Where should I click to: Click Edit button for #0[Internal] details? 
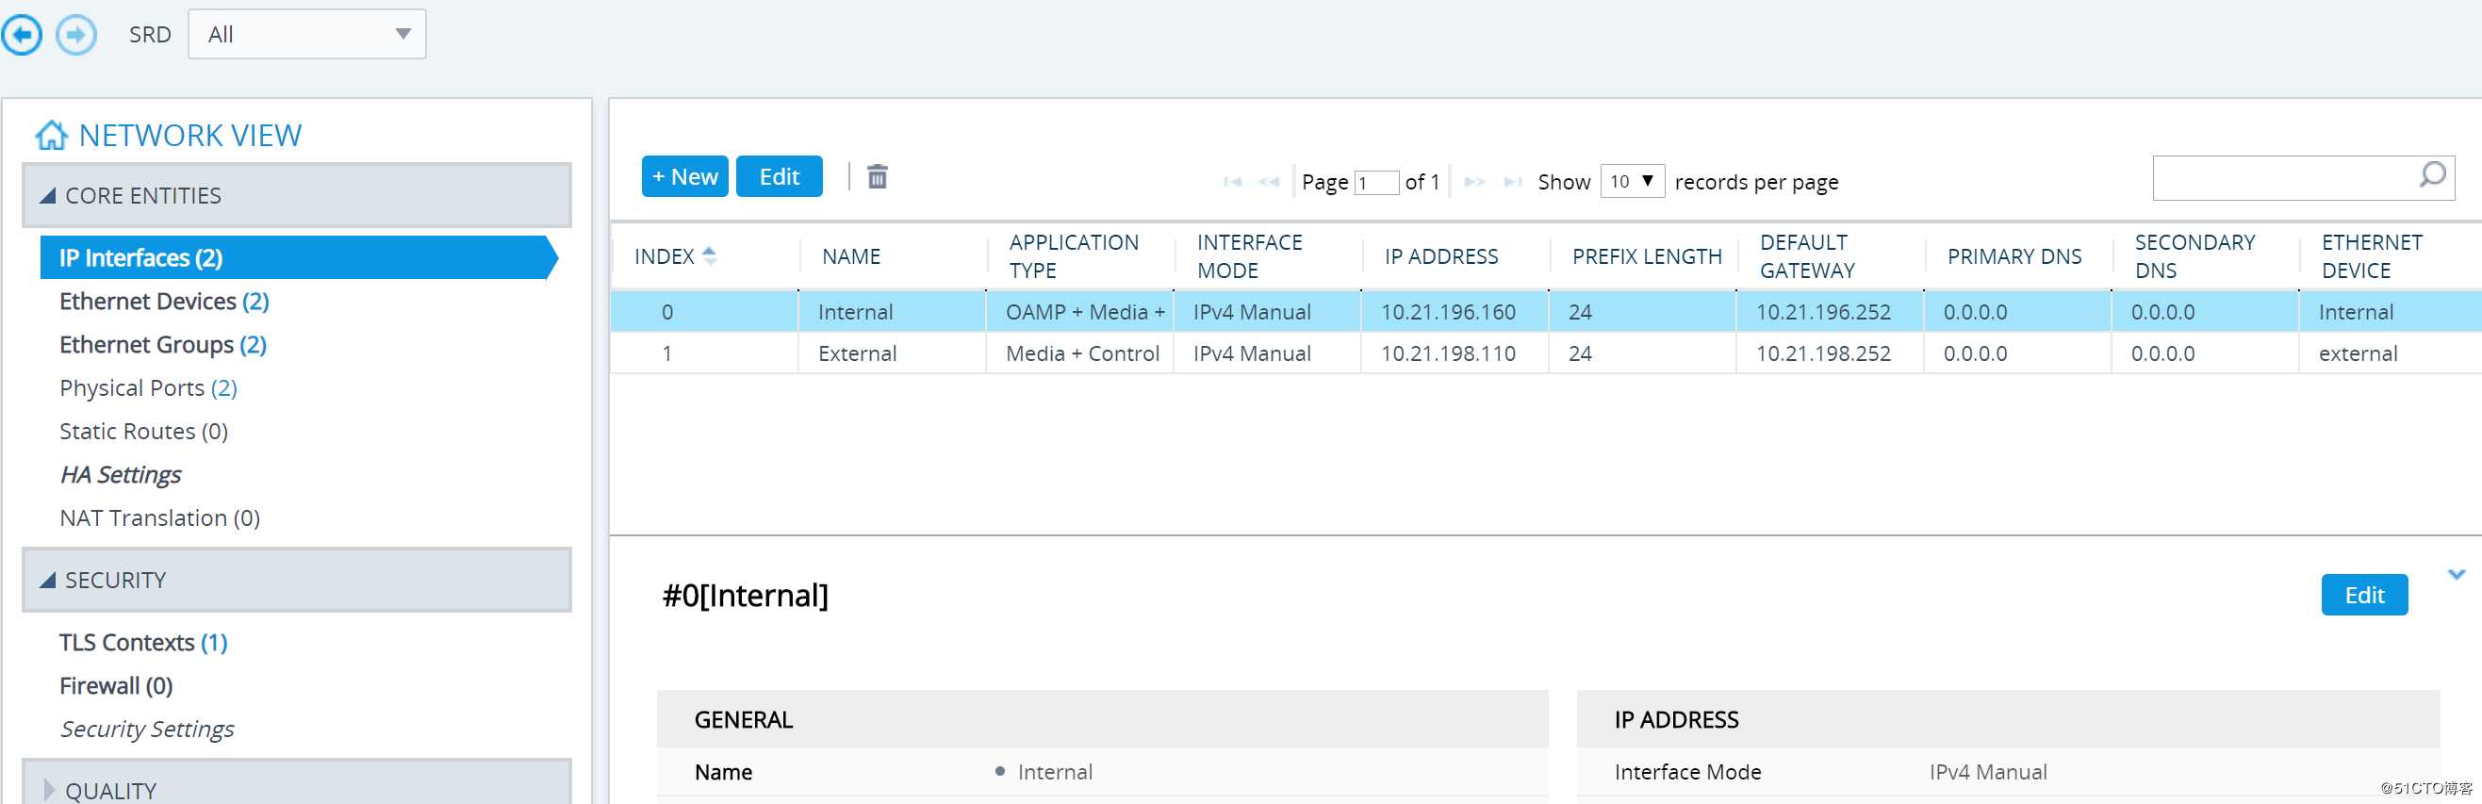point(2363,595)
